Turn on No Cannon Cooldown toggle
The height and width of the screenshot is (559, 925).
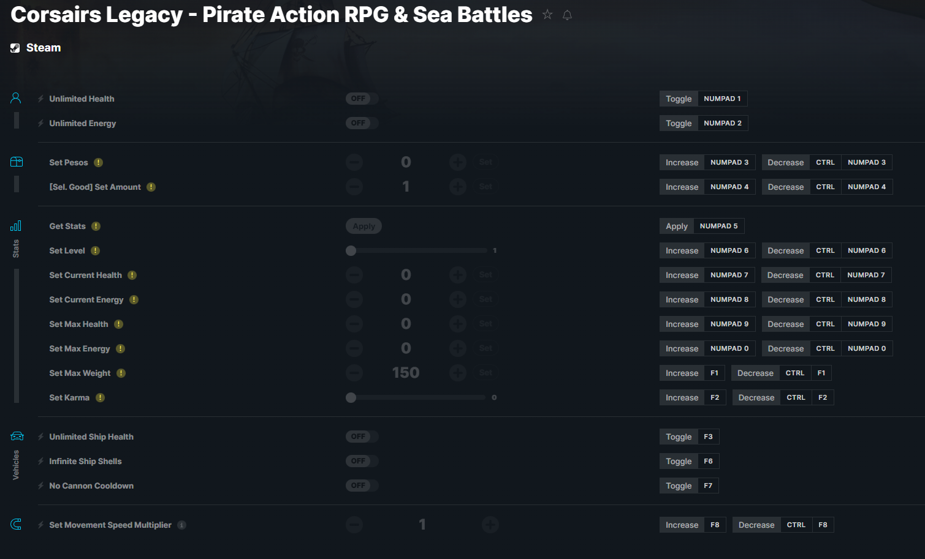pos(362,486)
